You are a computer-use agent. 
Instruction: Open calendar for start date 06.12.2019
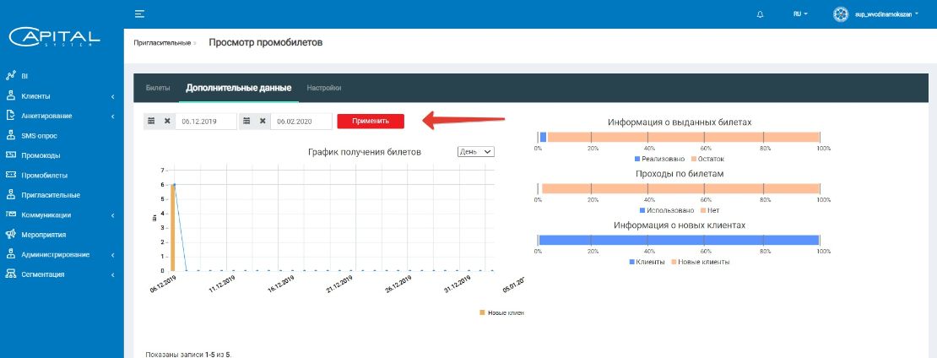coord(152,121)
